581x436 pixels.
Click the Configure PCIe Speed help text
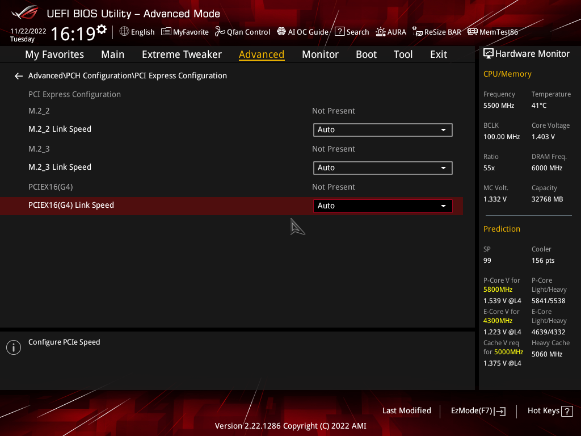[x=64, y=342]
